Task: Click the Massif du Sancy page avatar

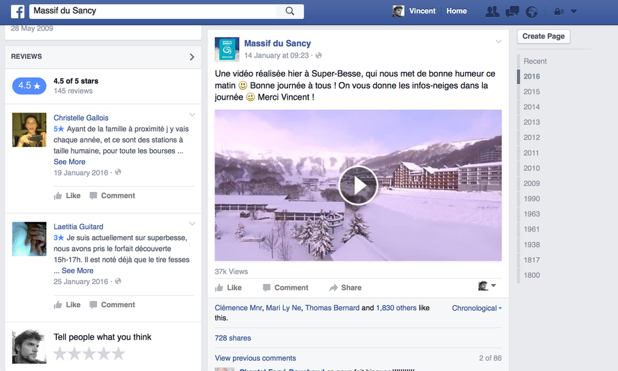Action: pyautogui.click(x=227, y=50)
